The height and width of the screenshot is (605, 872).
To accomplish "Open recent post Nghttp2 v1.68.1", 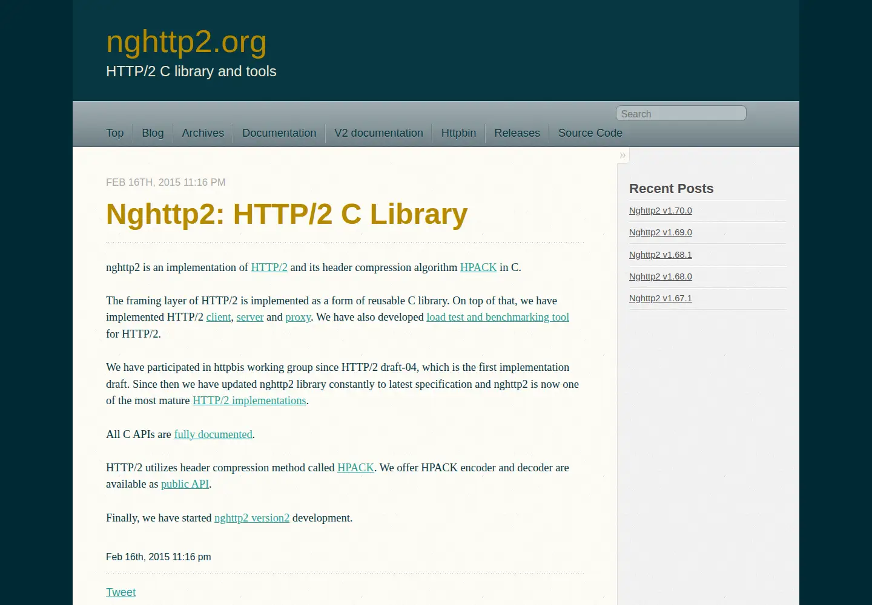I will [x=661, y=255].
